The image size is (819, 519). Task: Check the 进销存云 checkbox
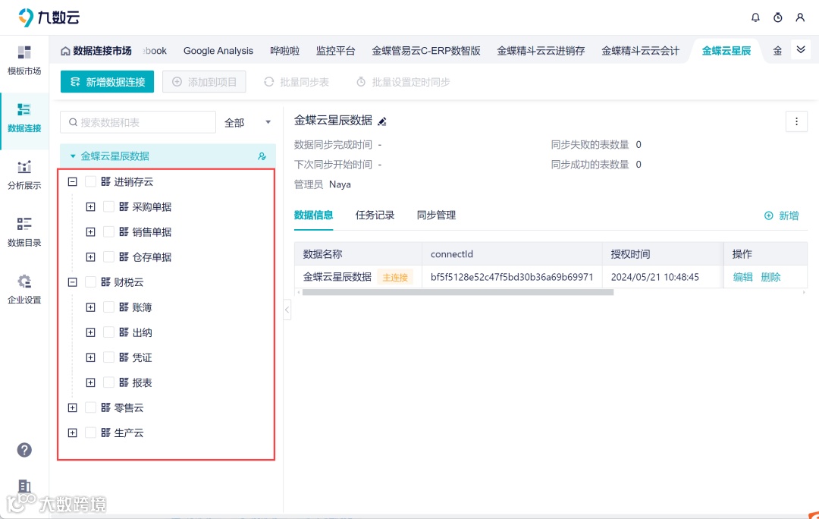coord(89,181)
